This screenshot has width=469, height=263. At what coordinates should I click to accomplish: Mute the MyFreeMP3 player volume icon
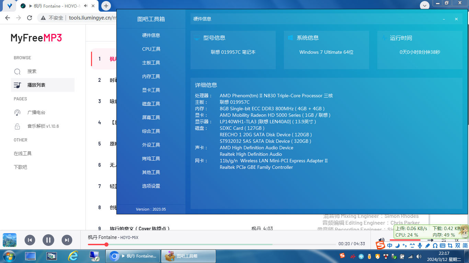[381, 240]
